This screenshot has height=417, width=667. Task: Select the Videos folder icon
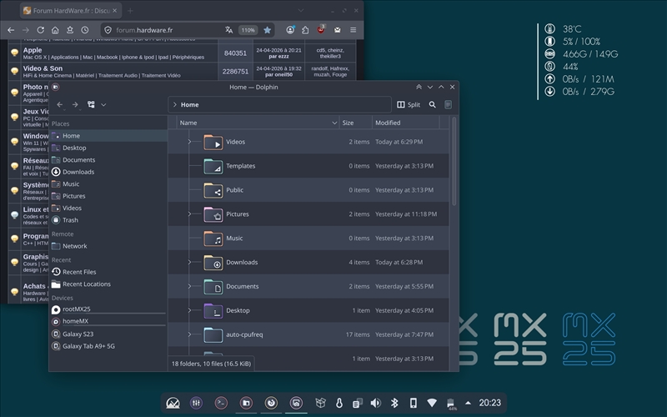pyautogui.click(x=213, y=142)
